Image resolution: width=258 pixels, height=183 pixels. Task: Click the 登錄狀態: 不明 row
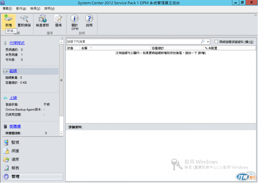[x=27, y=105]
